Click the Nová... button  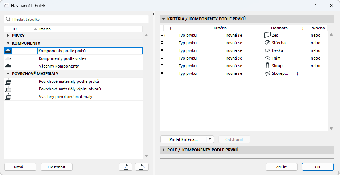coord(20,167)
